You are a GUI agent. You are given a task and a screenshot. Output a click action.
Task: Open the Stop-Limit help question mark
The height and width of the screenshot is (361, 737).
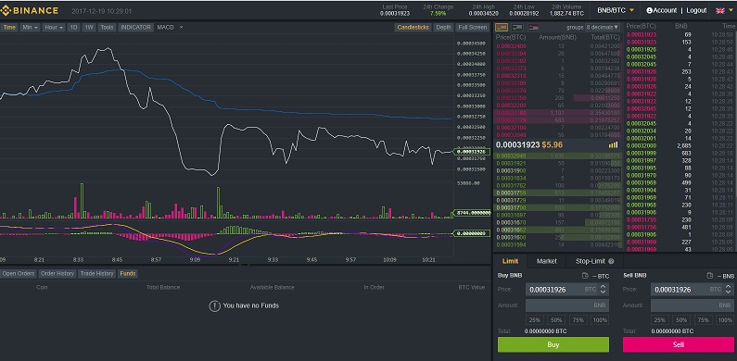[x=611, y=261]
